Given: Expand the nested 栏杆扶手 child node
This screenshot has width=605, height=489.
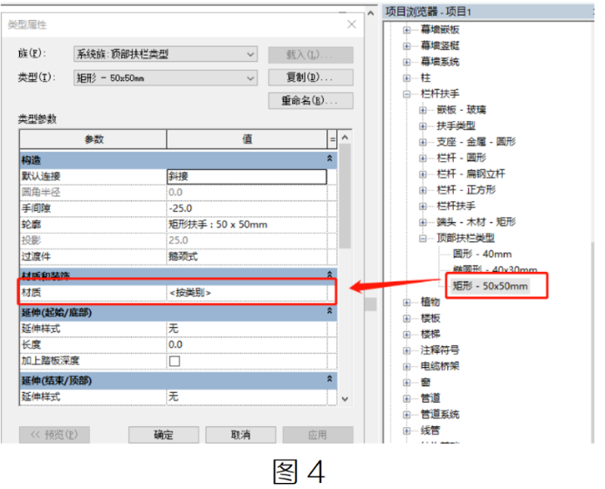Looking at the screenshot, I should tap(423, 207).
